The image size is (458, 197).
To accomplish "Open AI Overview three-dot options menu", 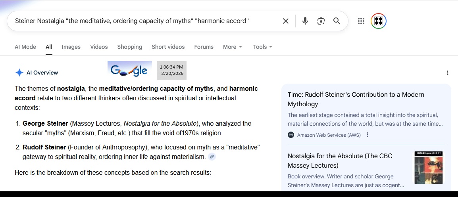I will (x=447, y=73).
